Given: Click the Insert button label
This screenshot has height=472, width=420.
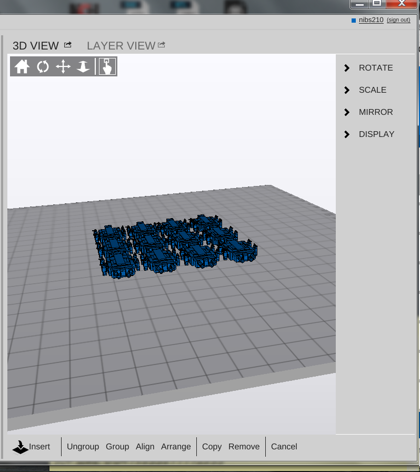Looking at the screenshot, I should (x=39, y=446).
